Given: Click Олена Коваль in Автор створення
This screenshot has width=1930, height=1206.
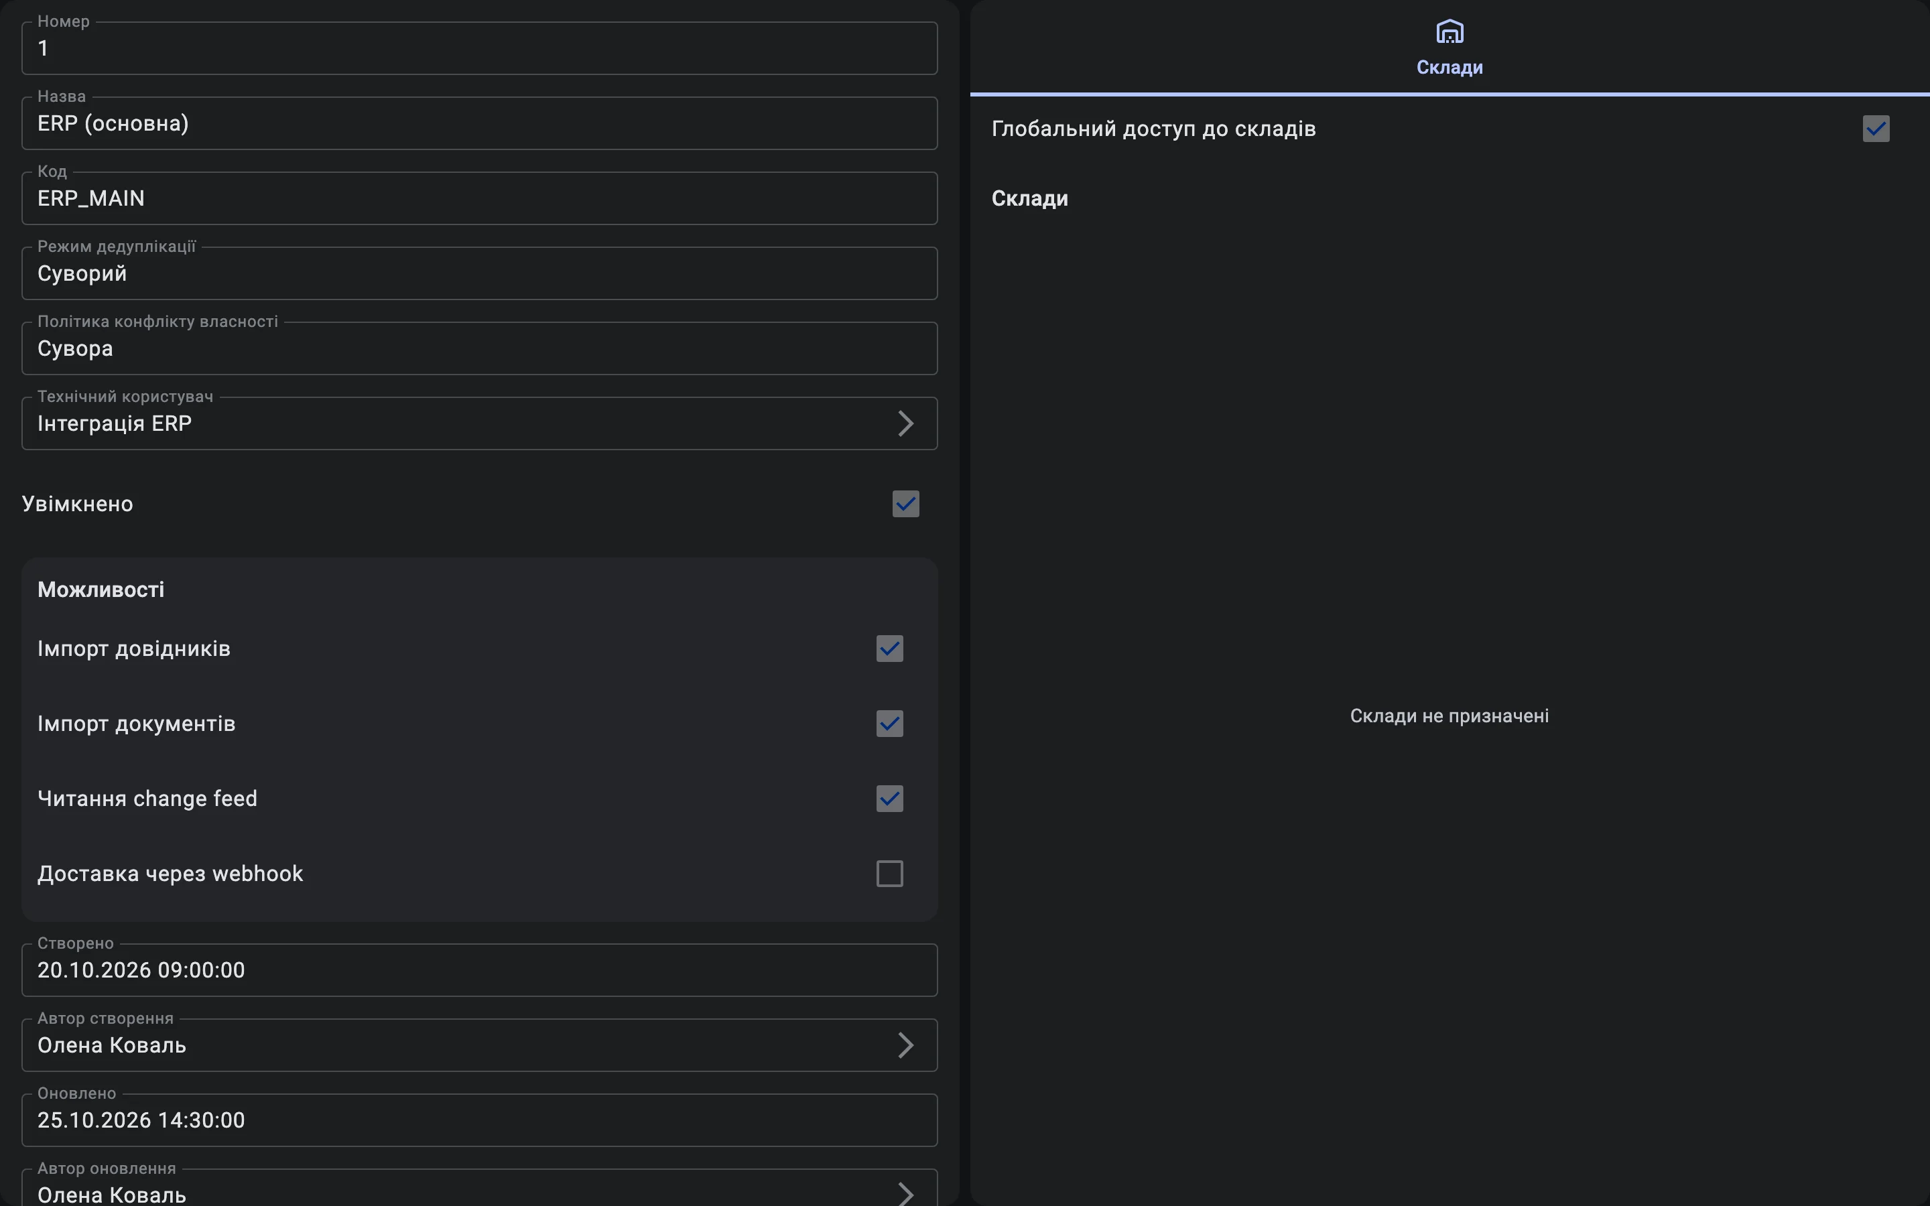Looking at the screenshot, I should click(112, 1045).
